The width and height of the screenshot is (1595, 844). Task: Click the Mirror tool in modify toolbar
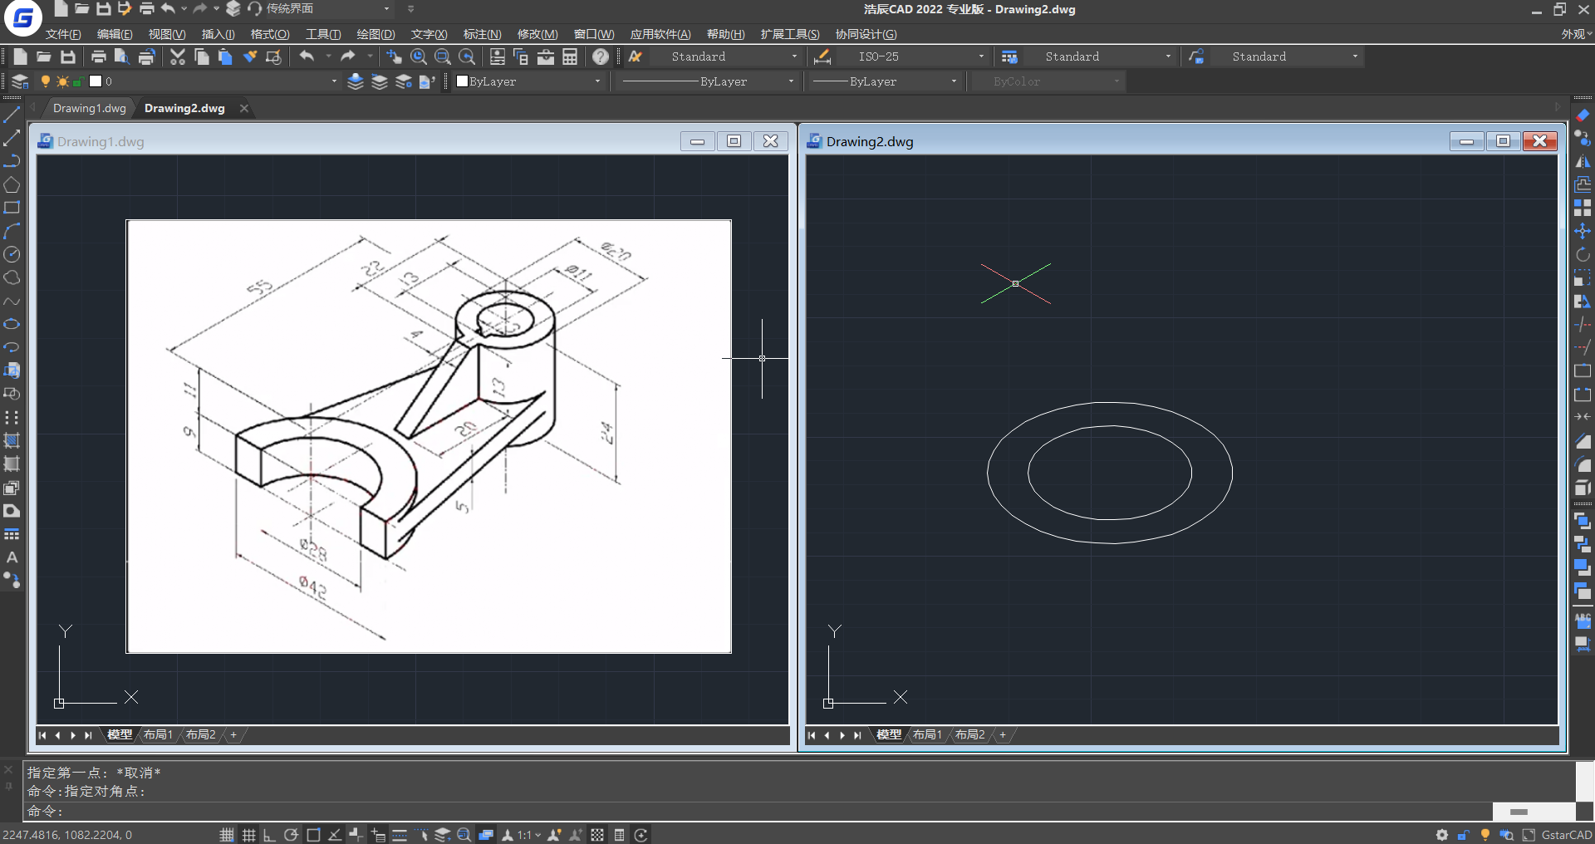coord(1583,161)
